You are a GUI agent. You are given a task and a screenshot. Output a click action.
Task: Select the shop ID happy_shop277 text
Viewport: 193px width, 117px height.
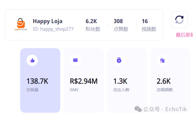point(53,29)
